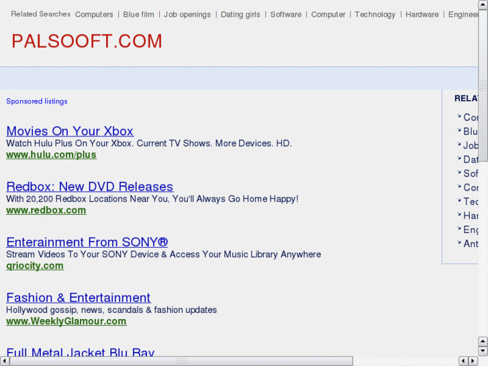Click the PALSOOFT.COM site title
488x366 pixels.
pos(87,41)
